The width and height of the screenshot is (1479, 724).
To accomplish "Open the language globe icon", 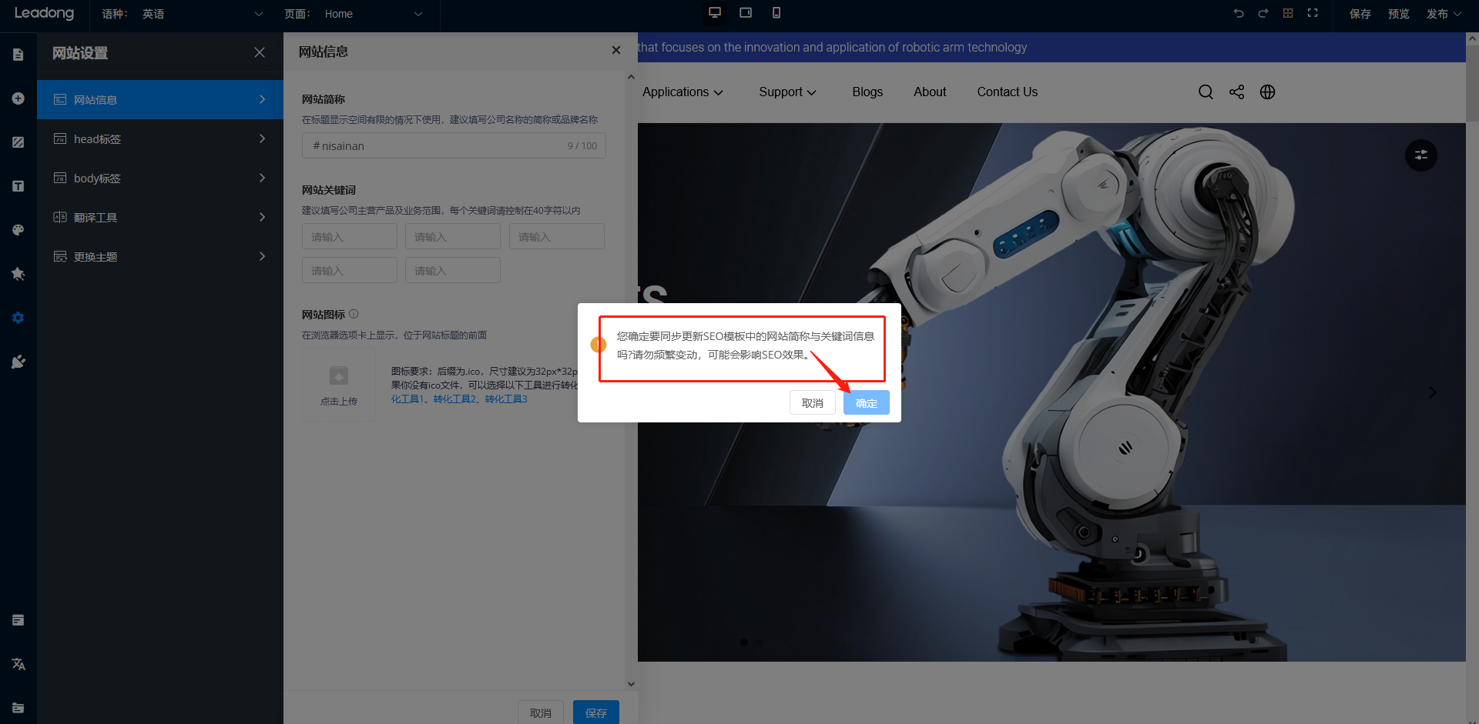I will coord(1267,92).
